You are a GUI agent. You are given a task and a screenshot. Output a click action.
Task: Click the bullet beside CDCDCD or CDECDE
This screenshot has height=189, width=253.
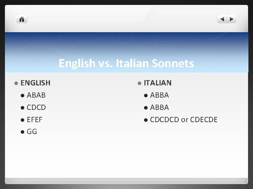146,120
